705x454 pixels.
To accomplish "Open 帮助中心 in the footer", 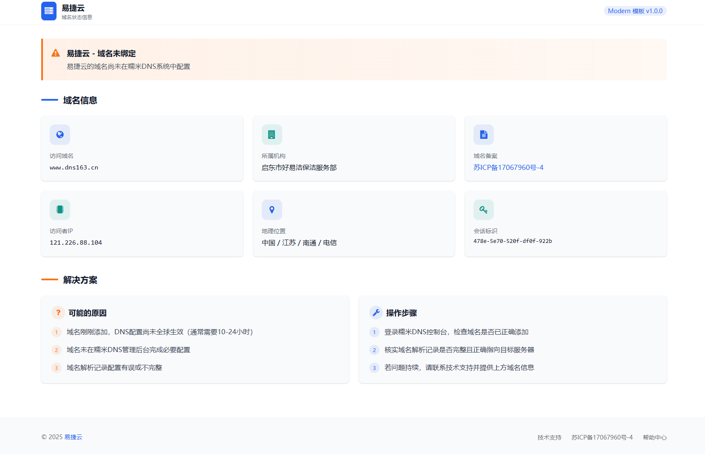I will coord(654,437).
